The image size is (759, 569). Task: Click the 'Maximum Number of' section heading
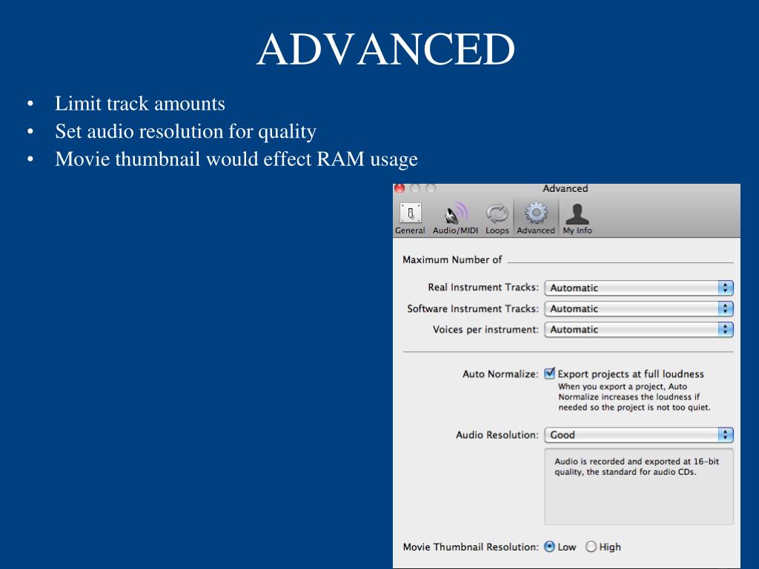point(452,260)
